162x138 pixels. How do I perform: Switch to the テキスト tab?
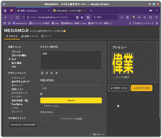[x=12, y=36]
